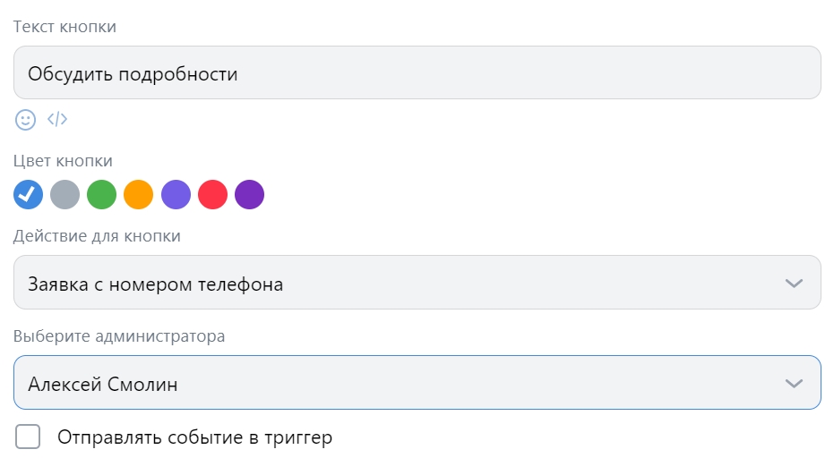Click the 'Выберите администратора' label
834x475 pixels.
119,336
